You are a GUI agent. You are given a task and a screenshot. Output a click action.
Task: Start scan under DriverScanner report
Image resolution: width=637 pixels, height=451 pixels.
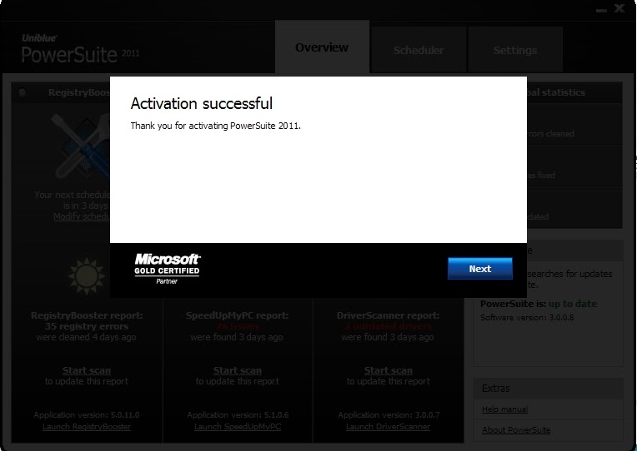[x=388, y=370]
